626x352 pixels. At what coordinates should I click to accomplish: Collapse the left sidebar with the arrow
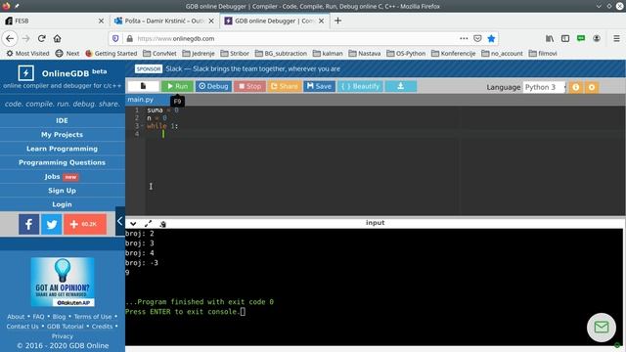(119, 221)
